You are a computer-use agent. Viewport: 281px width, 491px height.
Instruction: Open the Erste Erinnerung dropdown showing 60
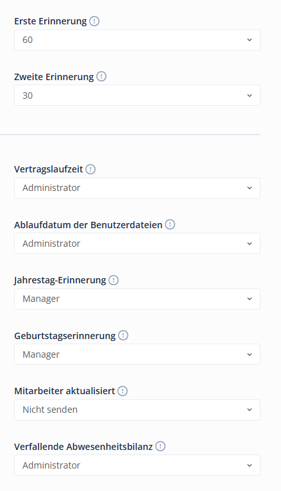pos(137,40)
